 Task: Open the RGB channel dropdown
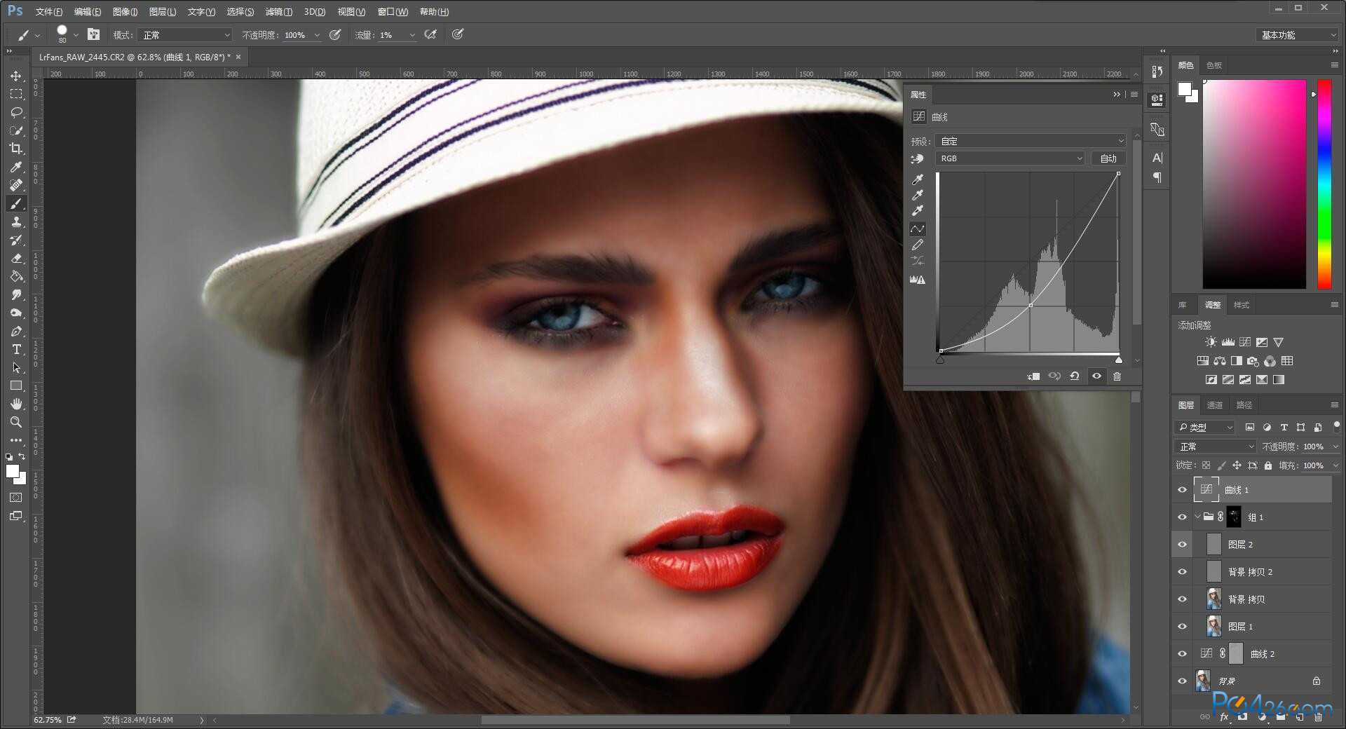click(1010, 158)
